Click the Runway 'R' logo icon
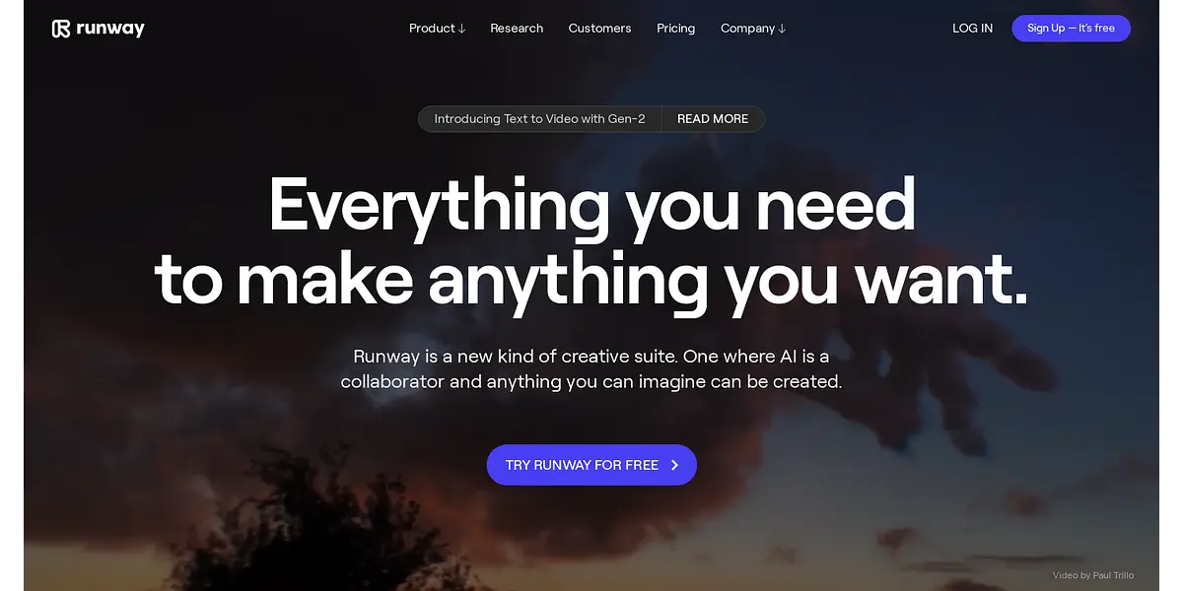 (61, 29)
